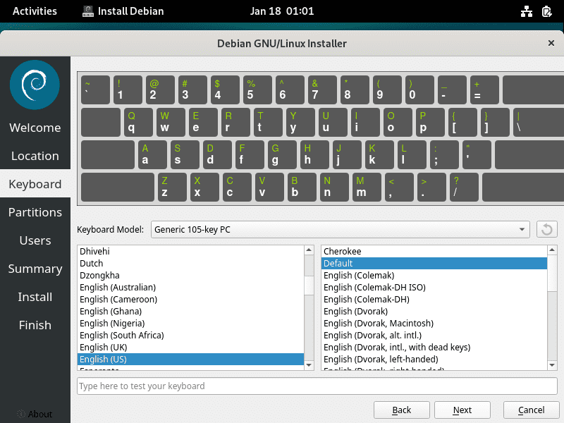Select English (Australian) layout
Image resolution: width=564 pixels, height=423 pixels.
[x=190, y=287]
